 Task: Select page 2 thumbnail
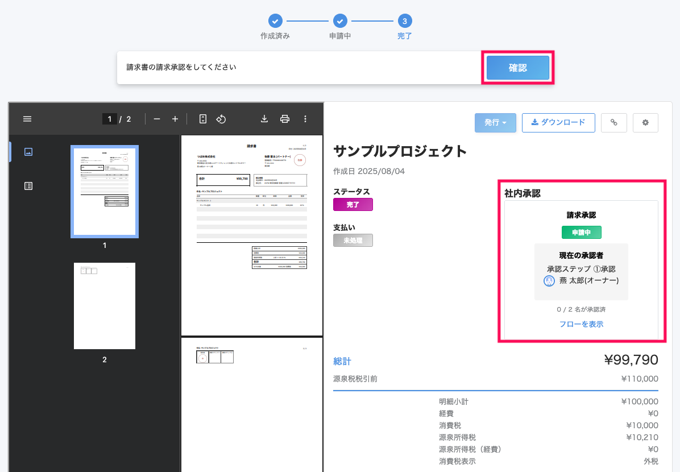pyautogui.click(x=105, y=306)
